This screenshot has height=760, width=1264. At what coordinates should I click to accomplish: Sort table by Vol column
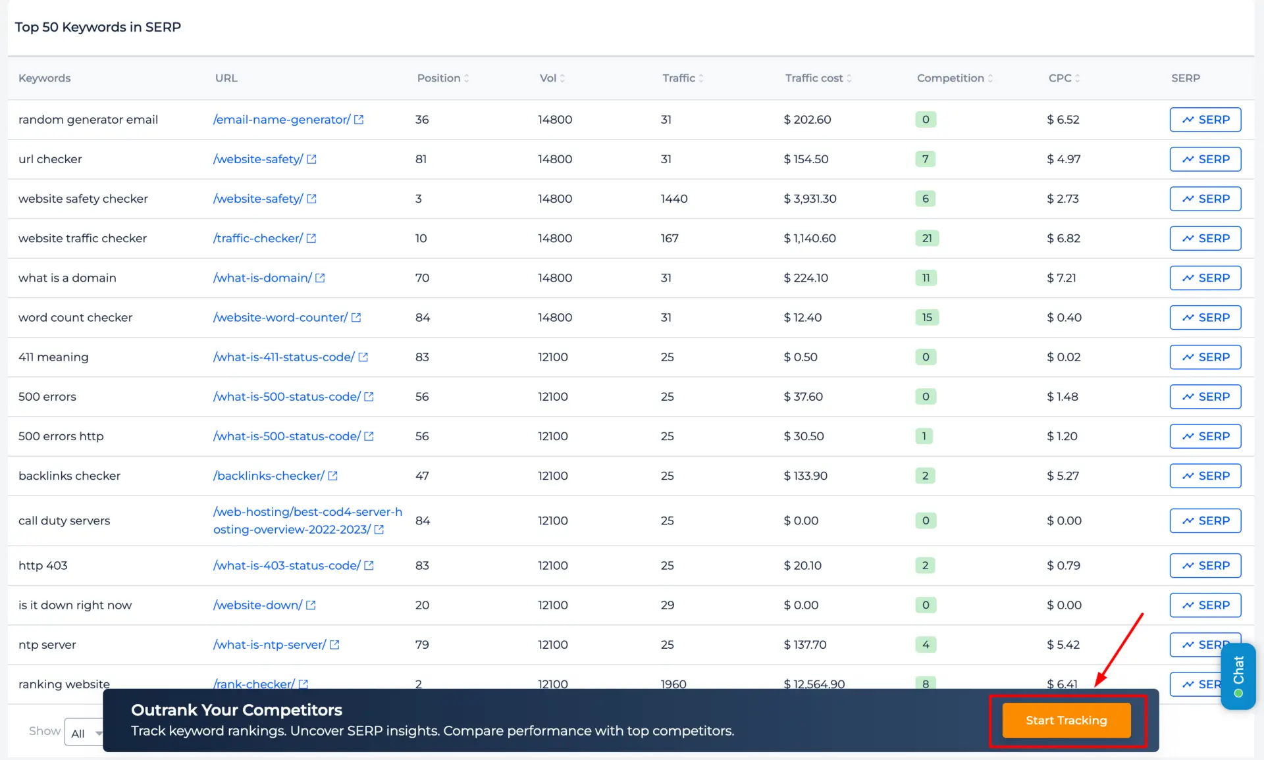552,78
